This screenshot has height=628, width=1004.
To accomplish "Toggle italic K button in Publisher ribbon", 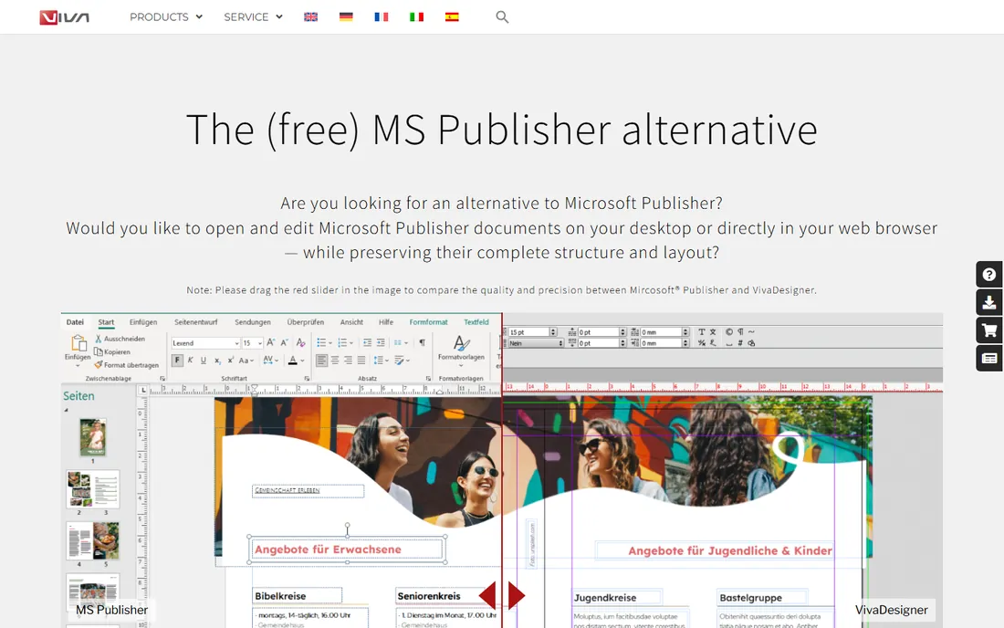I will click(190, 361).
